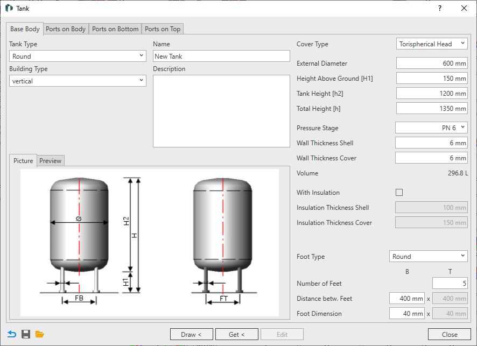
Task: Click the undo/reset arrow icon
Action: pos(11,334)
